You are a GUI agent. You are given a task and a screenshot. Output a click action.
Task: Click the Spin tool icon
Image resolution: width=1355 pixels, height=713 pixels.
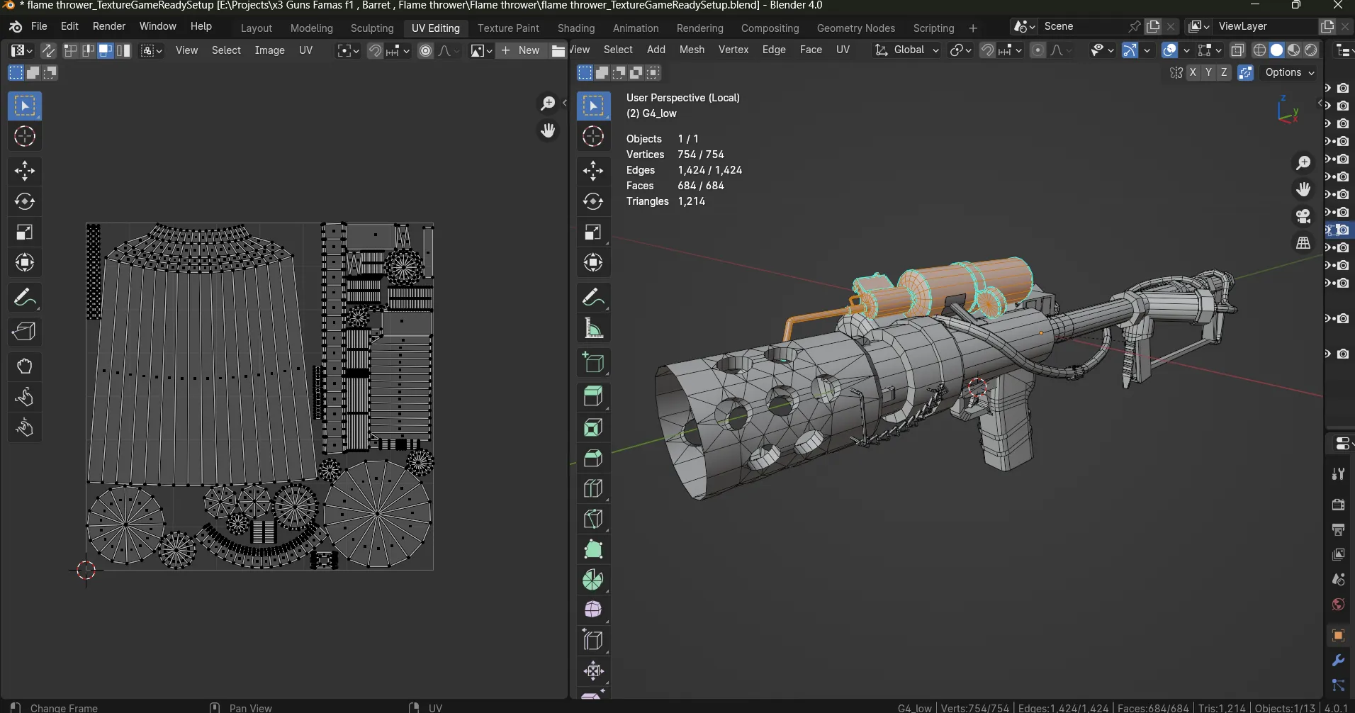[x=594, y=580]
